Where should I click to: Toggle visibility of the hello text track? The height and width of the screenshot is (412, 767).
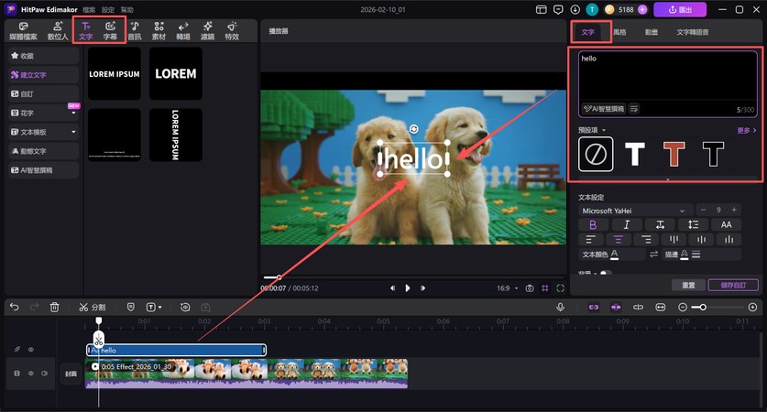pyautogui.click(x=30, y=350)
